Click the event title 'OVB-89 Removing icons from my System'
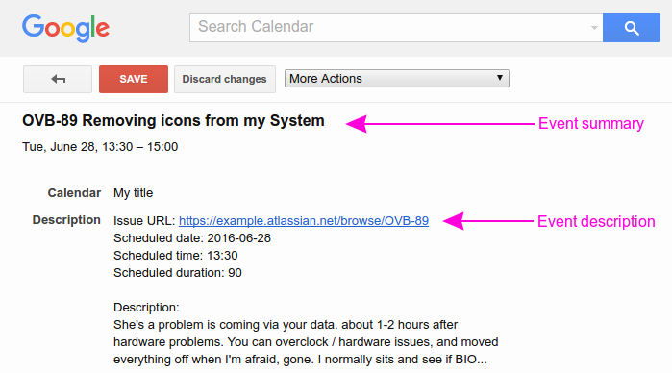 pyautogui.click(x=173, y=121)
